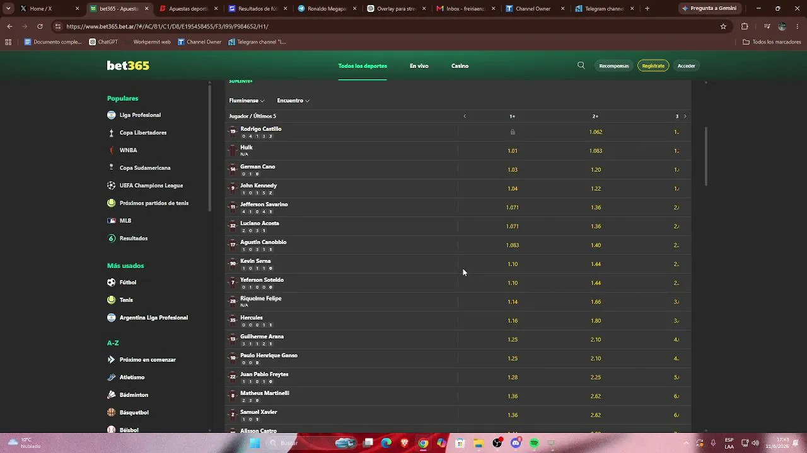Click locked odds icon for Rodrigo Castillo
Image resolution: width=807 pixels, height=453 pixels.
click(513, 132)
